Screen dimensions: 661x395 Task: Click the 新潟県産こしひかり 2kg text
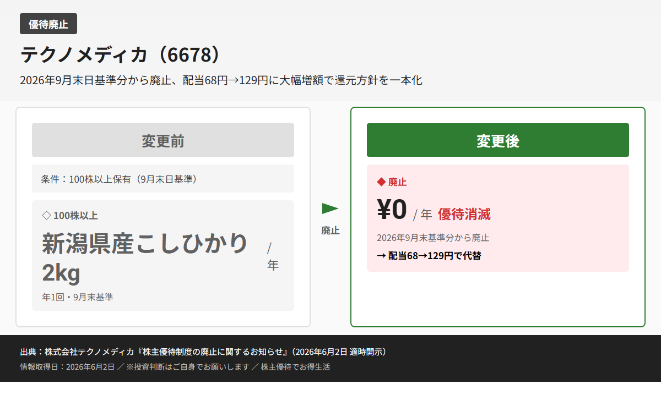[145, 257]
